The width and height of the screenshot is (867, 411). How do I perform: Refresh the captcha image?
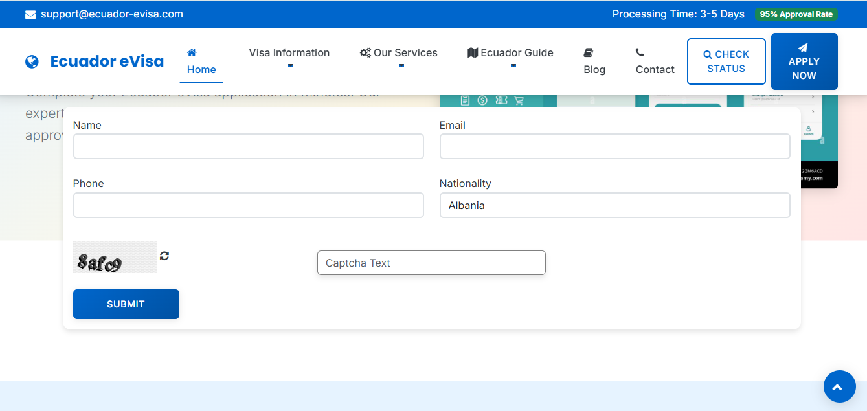(164, 256)
